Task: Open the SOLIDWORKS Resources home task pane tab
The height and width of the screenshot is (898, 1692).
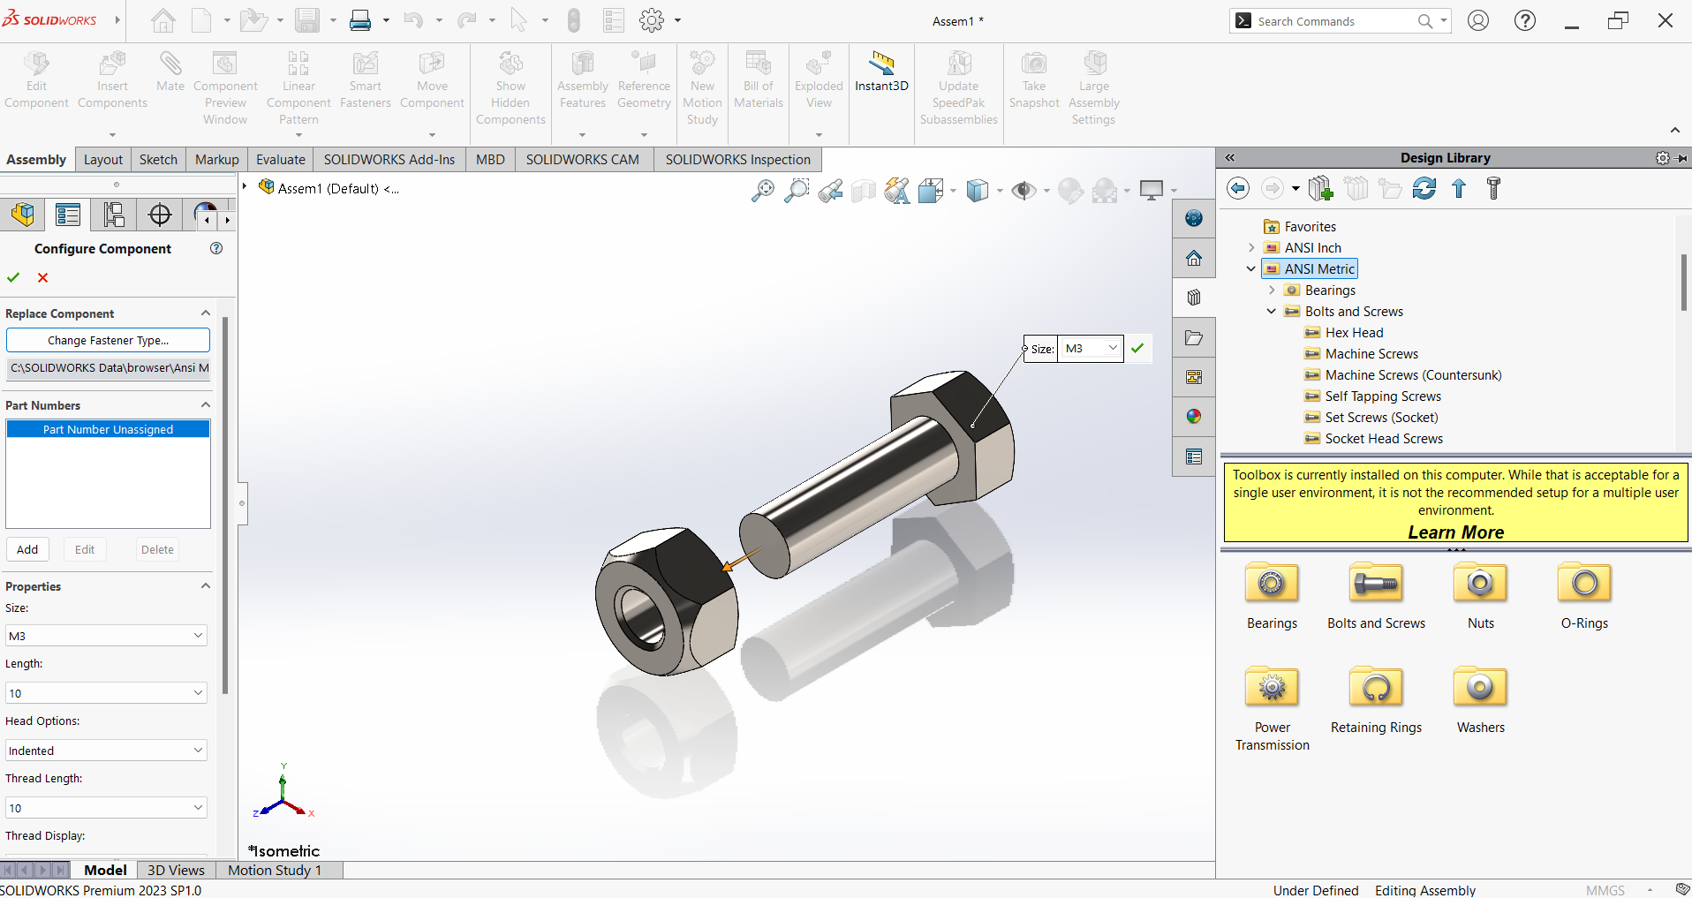Action: coord(1194,258)
